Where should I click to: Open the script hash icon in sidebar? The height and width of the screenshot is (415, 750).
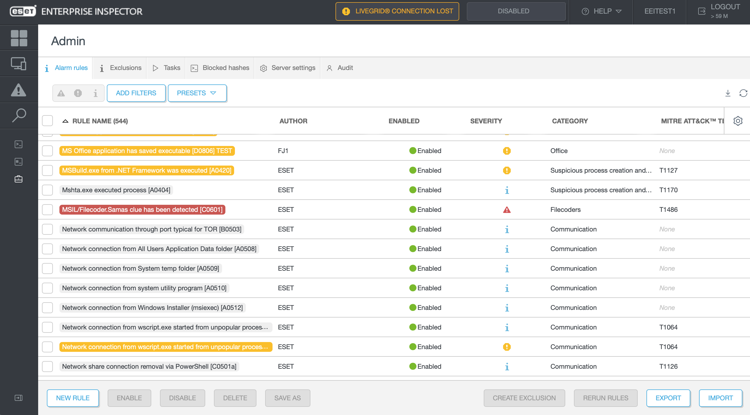[19, 162]
